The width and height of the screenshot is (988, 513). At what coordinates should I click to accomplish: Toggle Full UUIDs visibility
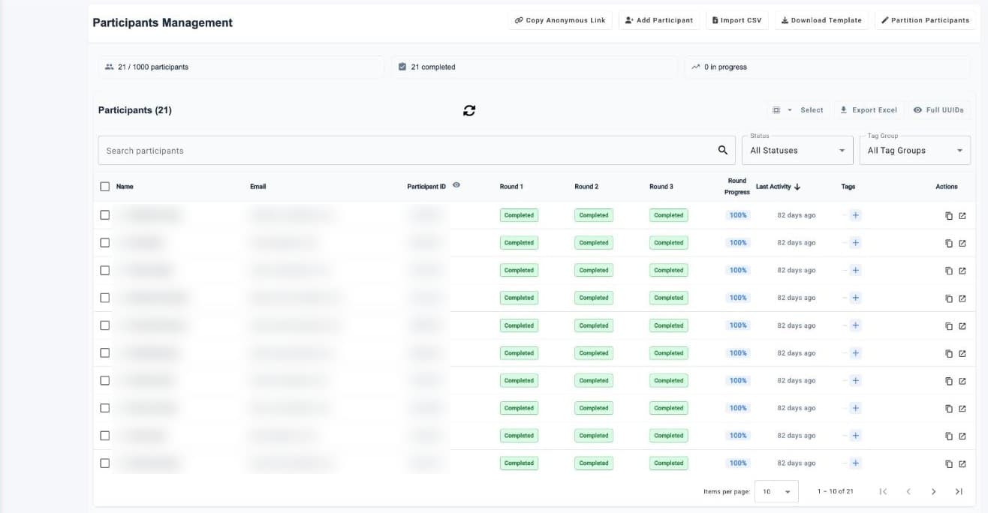click(938, 110)
